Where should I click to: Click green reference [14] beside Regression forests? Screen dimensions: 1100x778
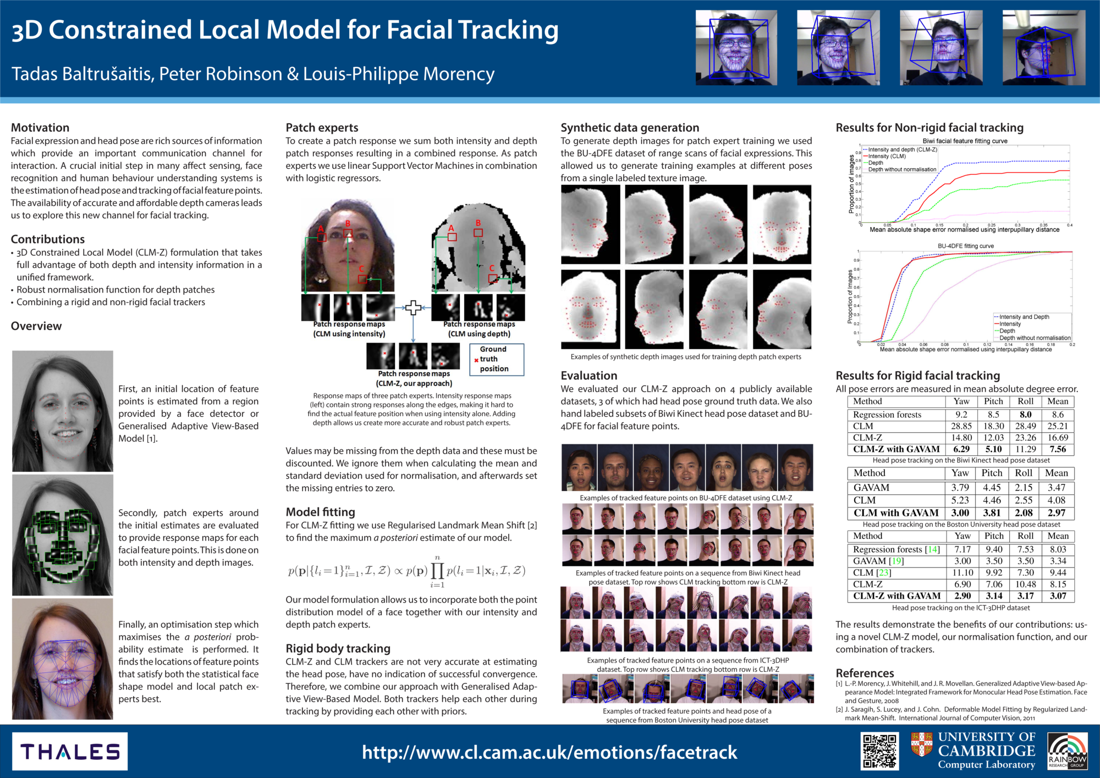click(932, 549)
